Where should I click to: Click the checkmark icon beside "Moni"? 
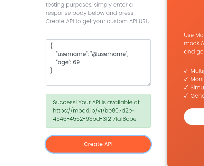tap(186, 79)
